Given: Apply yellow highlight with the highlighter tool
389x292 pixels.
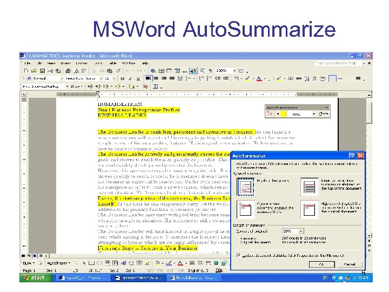Looking at the screenshot, I should pos(247,79).
